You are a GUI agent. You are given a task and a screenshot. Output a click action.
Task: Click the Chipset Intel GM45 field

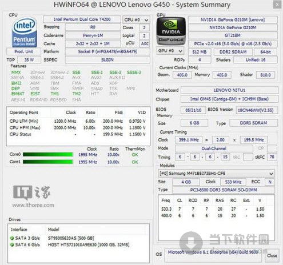[x=229, y=99]
